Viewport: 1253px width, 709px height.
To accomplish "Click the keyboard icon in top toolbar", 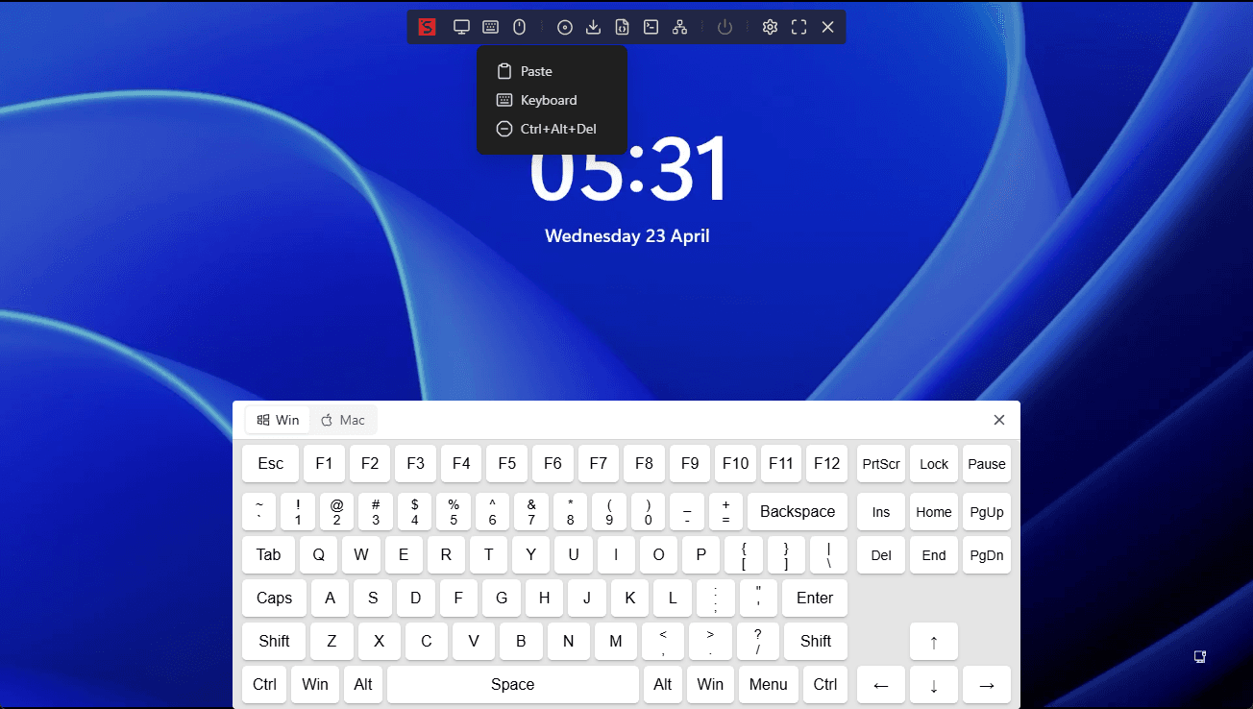I will [490, 27].
